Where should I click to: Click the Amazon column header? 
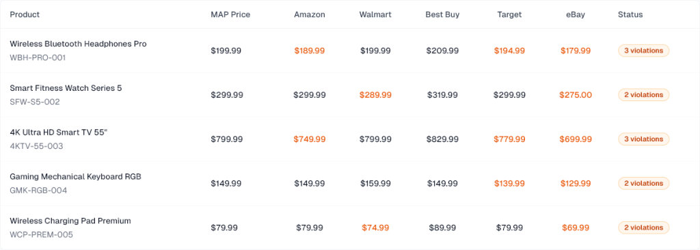point(310,14)
